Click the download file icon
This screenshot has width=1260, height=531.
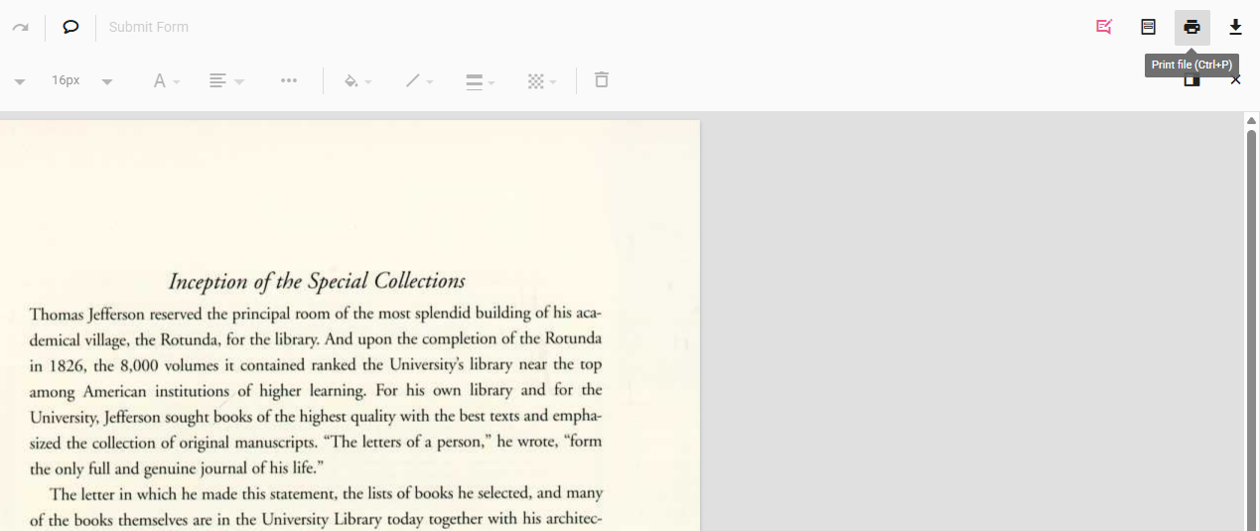tap(1235, 27)
